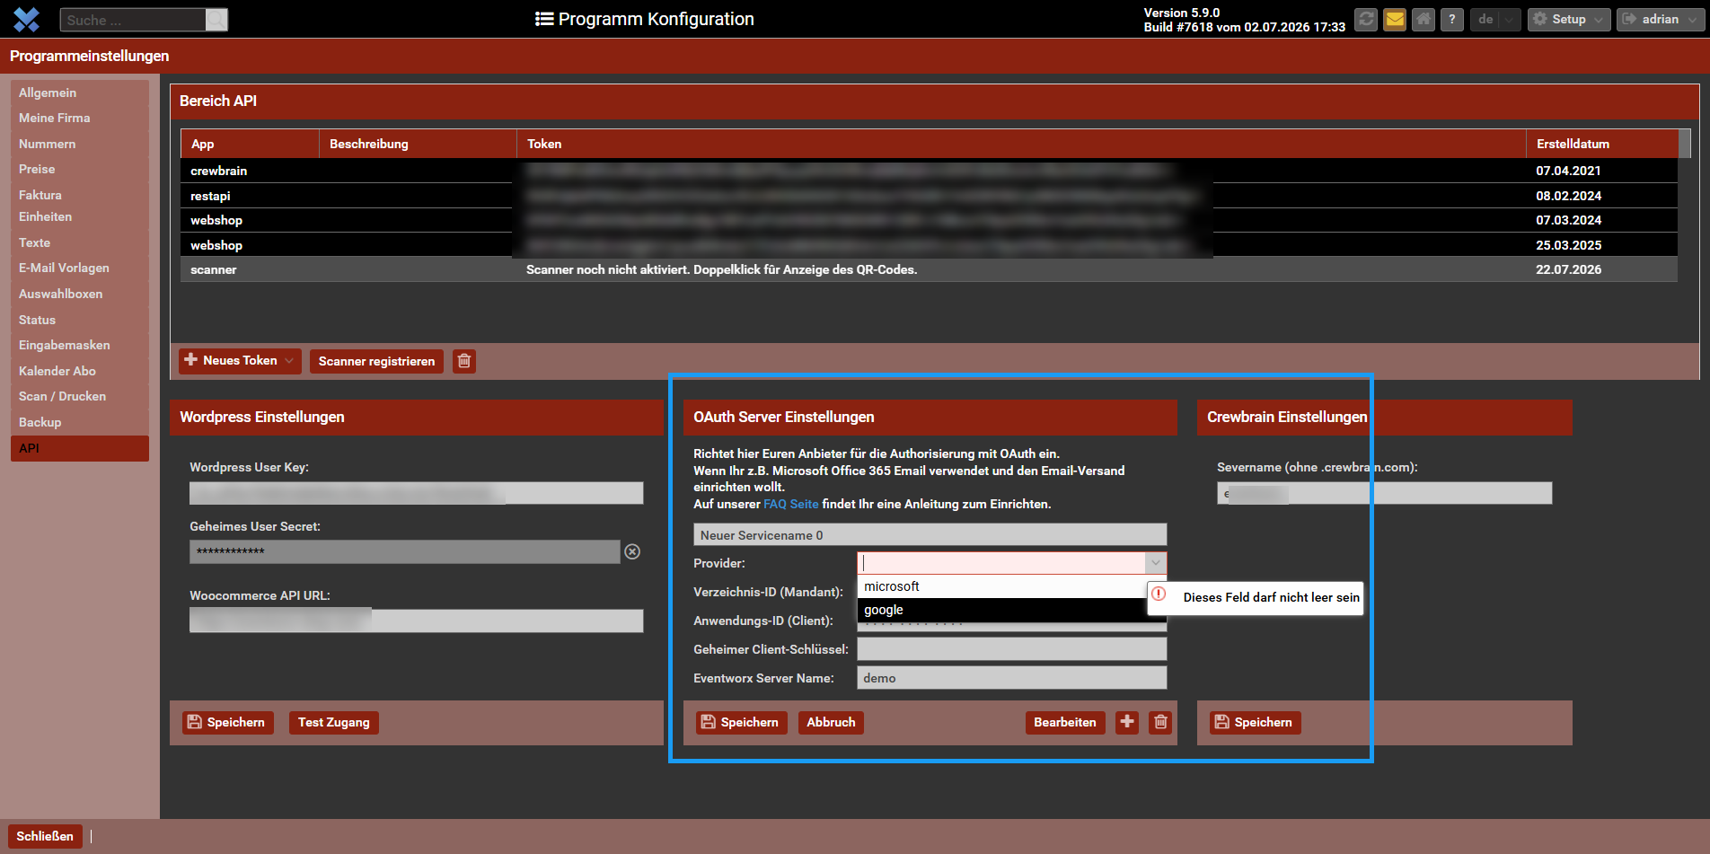The width and height of the screenshot is (1710, 854).
Task: Open the Faktura section
Action: pos(80,195)
